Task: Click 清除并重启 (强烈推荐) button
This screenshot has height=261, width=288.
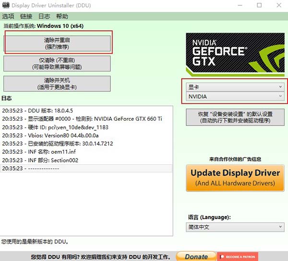Action: click(x=57, y=44)
